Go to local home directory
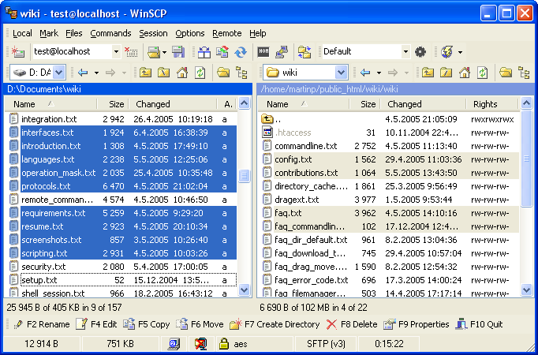Screen dimensions: 538x355 pos(182,73)
